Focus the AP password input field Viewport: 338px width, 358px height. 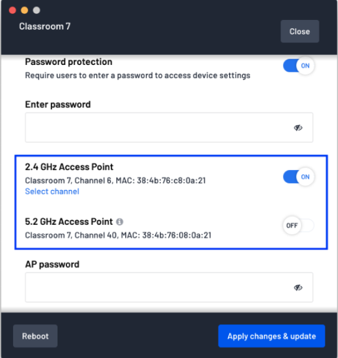click(x=169, y=287)
